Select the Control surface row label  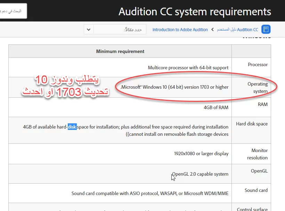[x=252, y=209]
